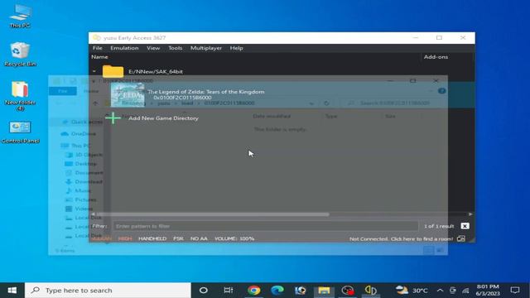Open Task View on the taskbar
This screenshot has width=530, height=298.
pos(229,291)
